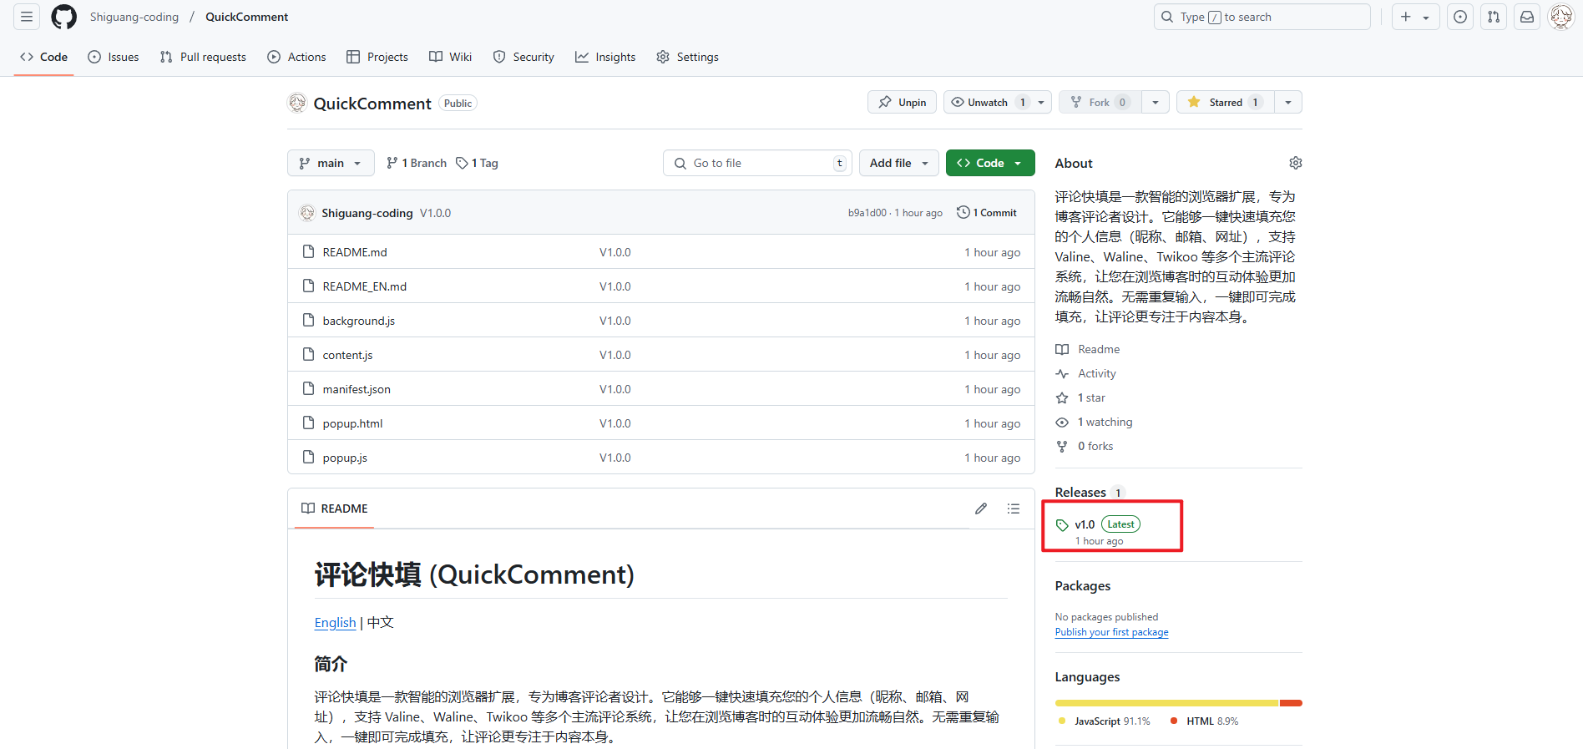Click the red HTML language bar segment
The width and height of the screenshot is (1583, 749).
coord(1291,703)
